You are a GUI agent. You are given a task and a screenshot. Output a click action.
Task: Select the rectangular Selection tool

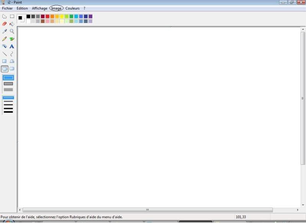coord(12,16)
